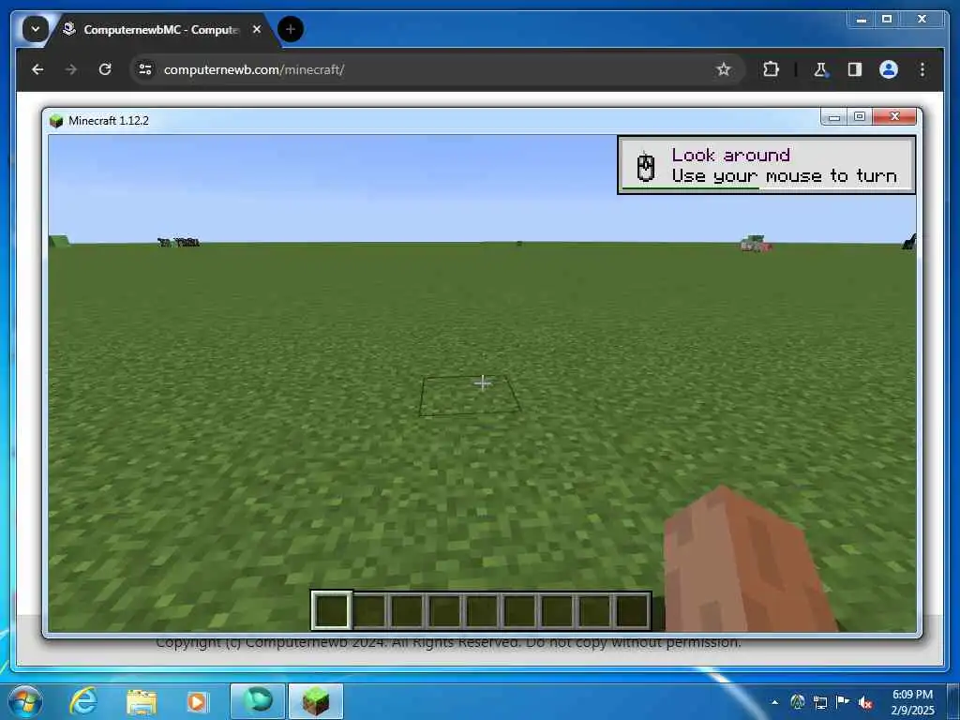Open the browser three-dot menu
This screenshot has width=960, height=720.
click(x=922, y=69)
